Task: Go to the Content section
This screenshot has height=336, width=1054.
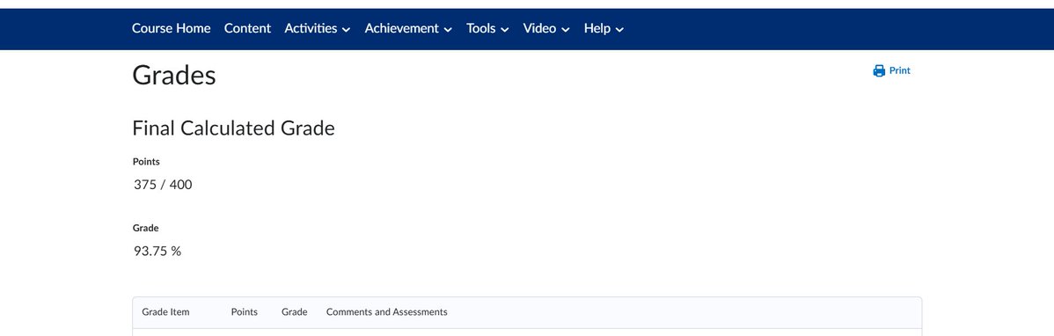Action: [247, 28]
